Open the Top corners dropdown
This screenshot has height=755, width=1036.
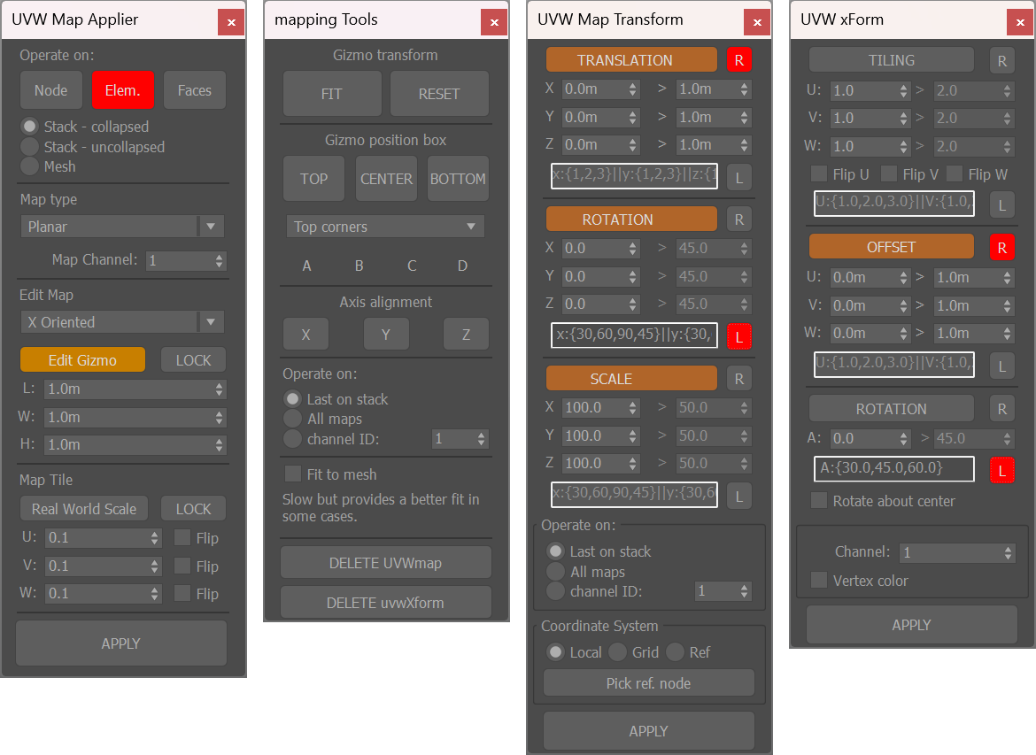coord(385,227)
